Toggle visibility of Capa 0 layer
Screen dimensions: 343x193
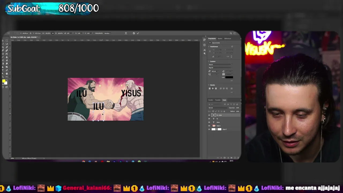click(209, 129)
